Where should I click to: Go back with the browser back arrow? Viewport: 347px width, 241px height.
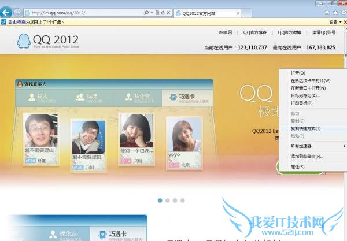(6, 13)
